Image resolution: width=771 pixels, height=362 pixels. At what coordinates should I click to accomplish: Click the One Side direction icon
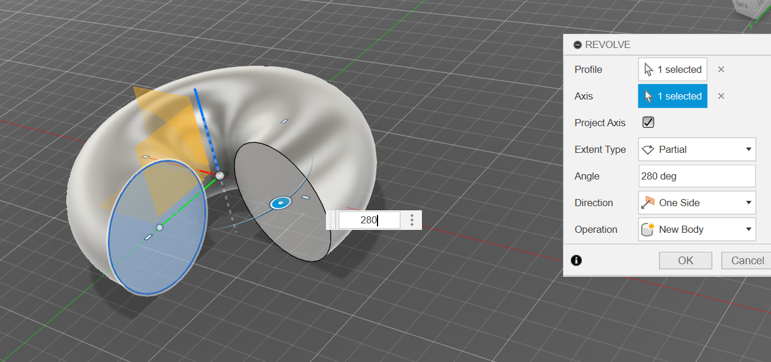(648, 203)
